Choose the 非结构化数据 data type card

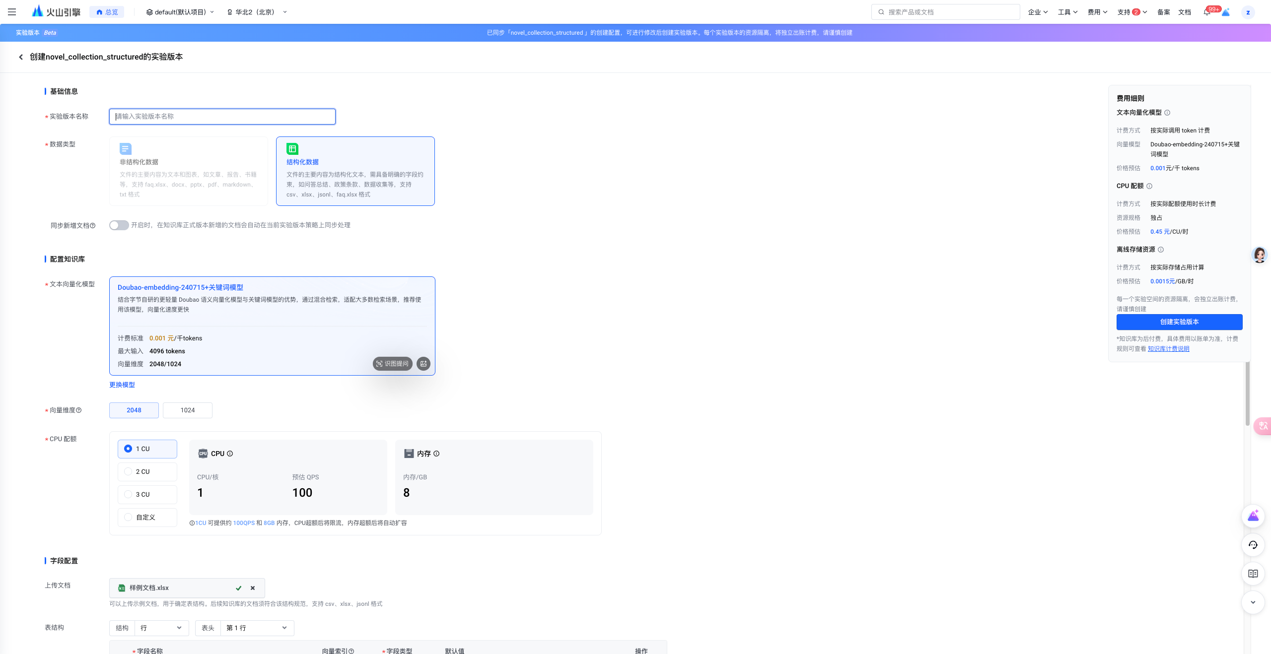click(x=189, y=171)
